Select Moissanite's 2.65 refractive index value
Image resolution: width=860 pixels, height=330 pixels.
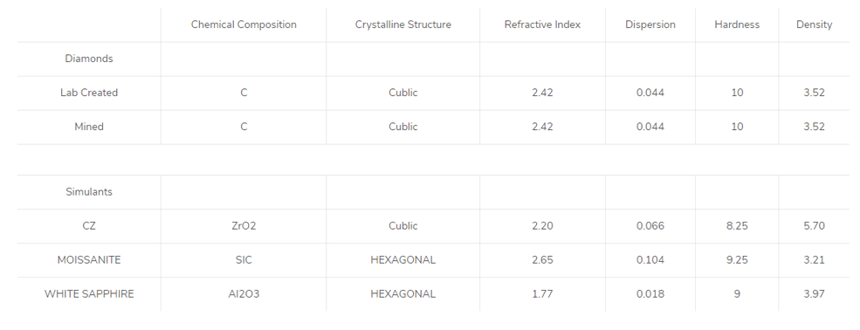pyautogui.click(x=542, y=260)
